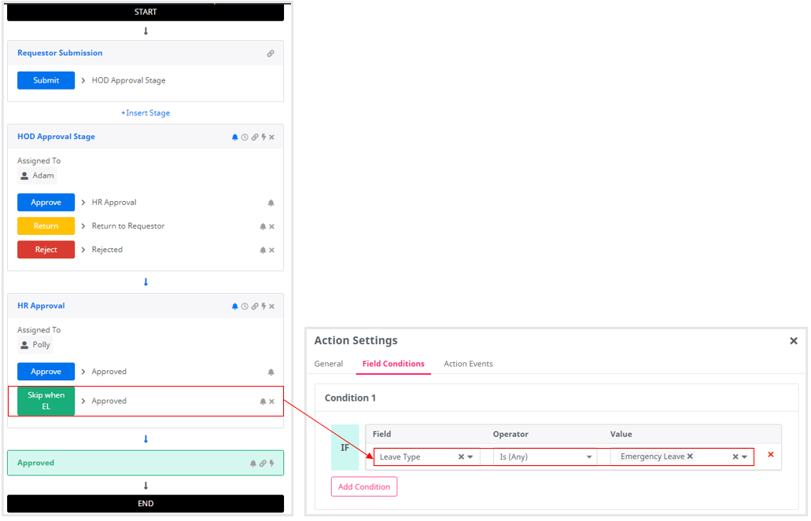The height and width of the screenshot is (521, 811).
Task: Delete Condition 1 row with red X
Action: (770, 455)
